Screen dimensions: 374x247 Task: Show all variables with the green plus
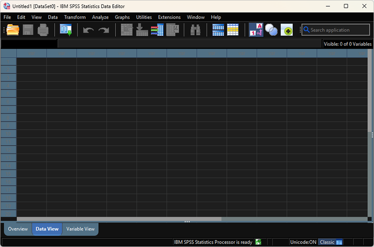tap(287, 30)
